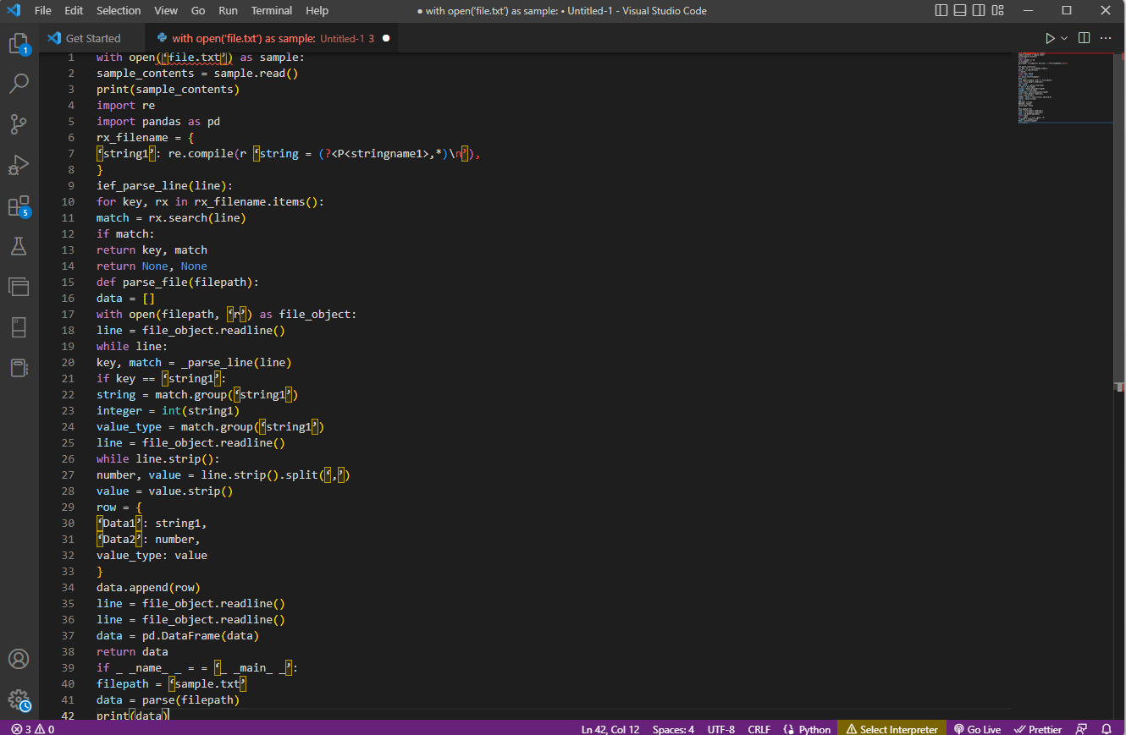Viewport: 1126px width, 735px height.
Task: Open Customize Layout control
Action: click(998, 11)
